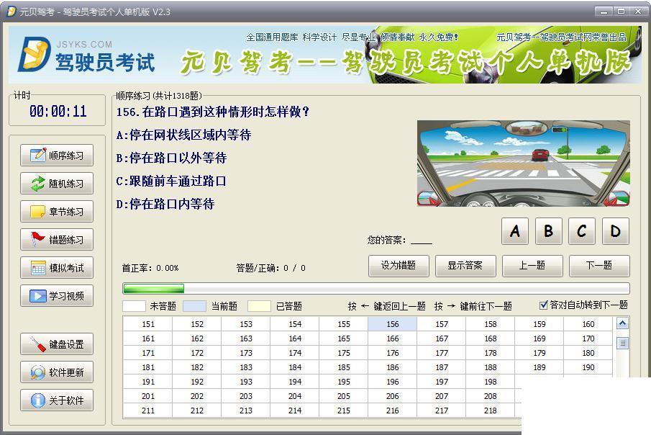Check for 软件更新 software update
The height and width of the screenshot is (435, 651).
pyautogui.click(x=57, y=372)
